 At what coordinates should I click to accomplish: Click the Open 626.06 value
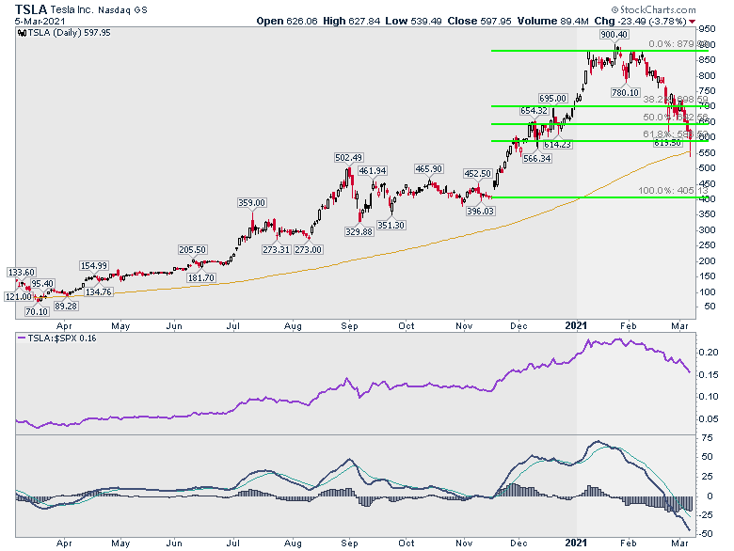coord(286,21)
